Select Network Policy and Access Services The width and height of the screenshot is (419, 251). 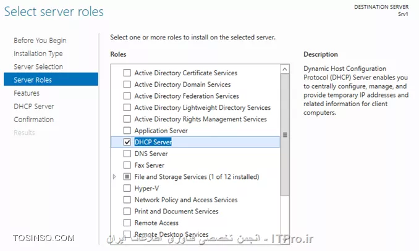pyautogui.click(x=186, y=200)
